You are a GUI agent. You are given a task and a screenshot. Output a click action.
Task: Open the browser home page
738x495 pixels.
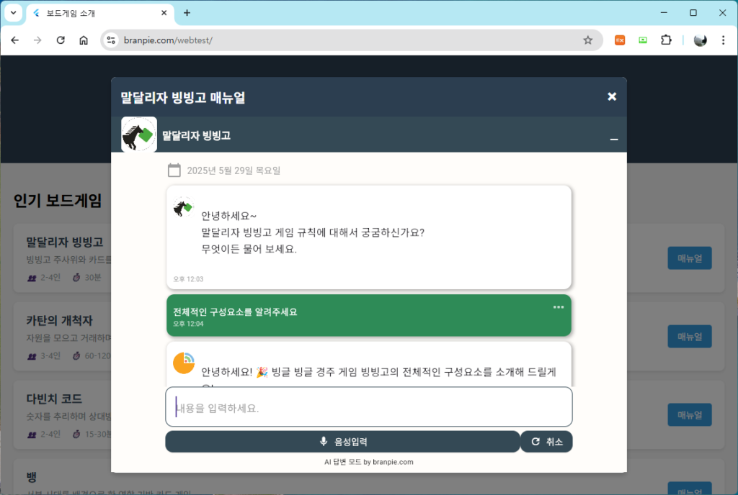click(x=84, y=40)
